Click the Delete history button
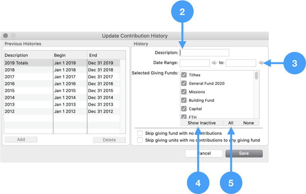This screenshot has width=306, height=194. [109, 140]
